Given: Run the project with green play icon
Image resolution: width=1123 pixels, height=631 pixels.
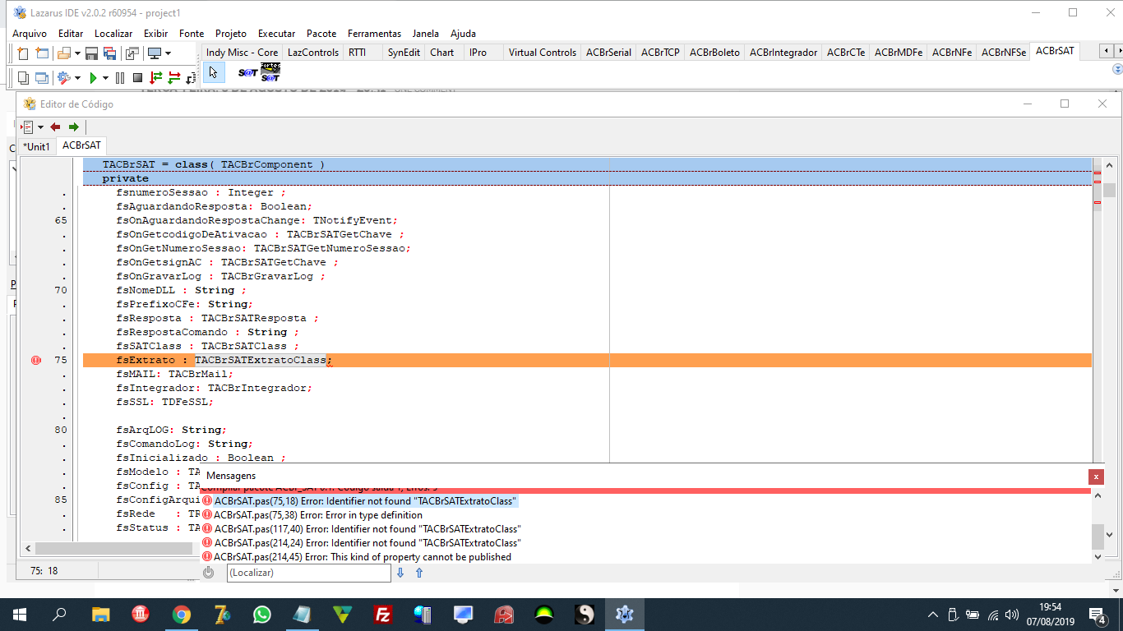Looking at the screenshot, I should (94, 78).
